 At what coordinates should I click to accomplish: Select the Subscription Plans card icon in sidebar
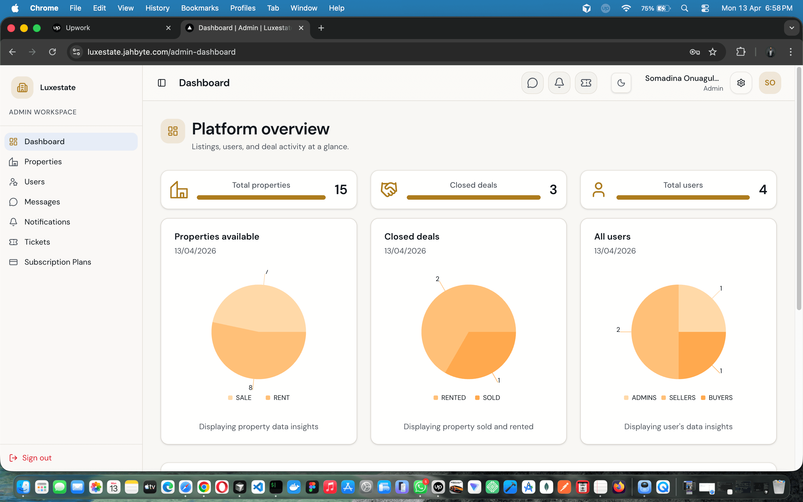tap(13, 262)
